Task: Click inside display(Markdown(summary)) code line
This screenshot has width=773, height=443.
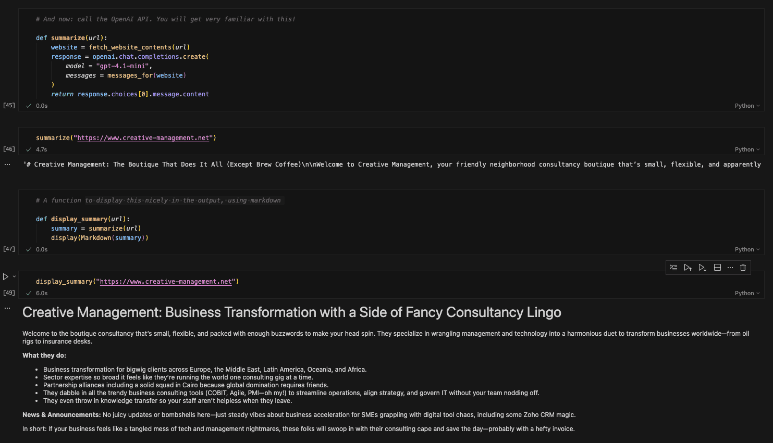Action: pyautogui.click(x=99, y=238)
